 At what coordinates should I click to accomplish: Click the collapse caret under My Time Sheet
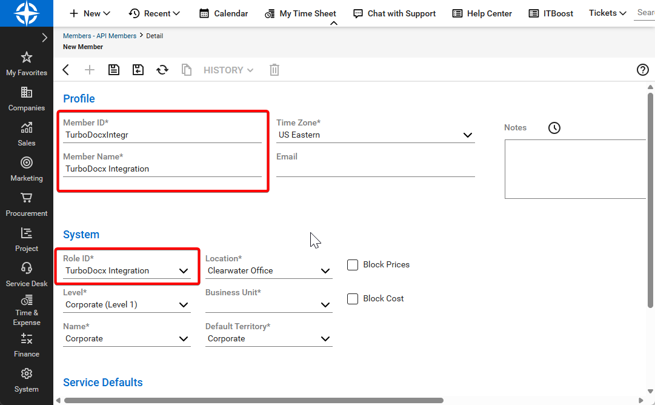pos(334,24)
